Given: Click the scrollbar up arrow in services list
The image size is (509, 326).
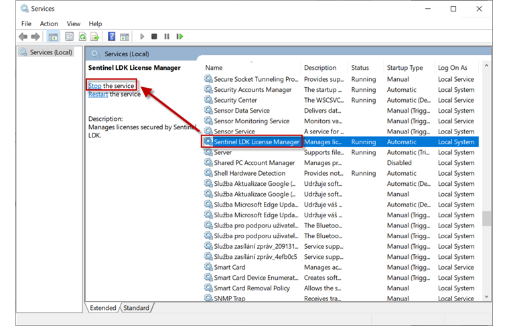Looking at the screenshot, I should (486, 66).
